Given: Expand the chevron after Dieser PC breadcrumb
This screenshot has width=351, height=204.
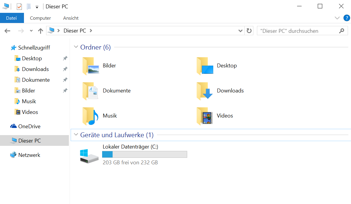Looking at the screenshot, I should click(91, 30).
